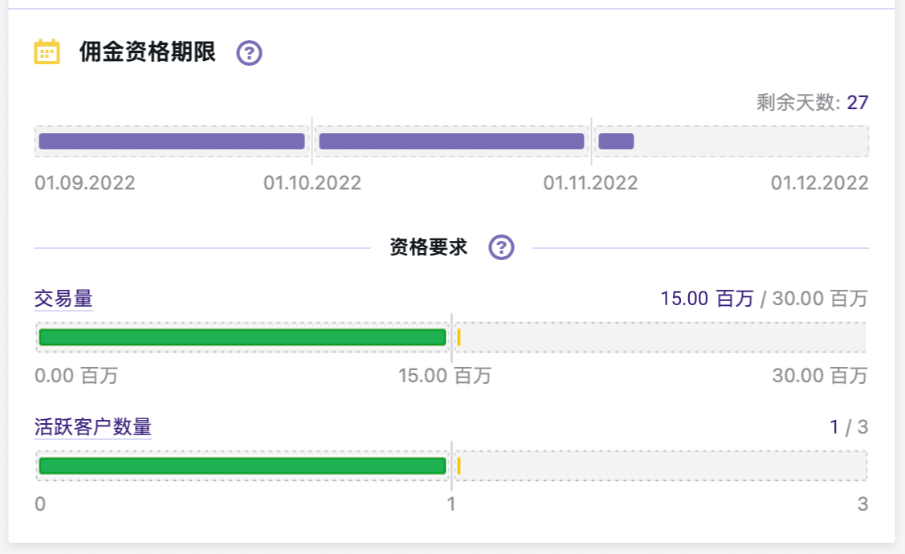Click the 01.09.2022 start date label
The height and width of the screenshot is (554, 905).
point(85,183)
